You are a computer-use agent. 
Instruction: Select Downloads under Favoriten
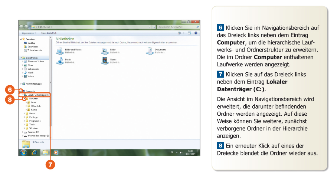coord(32,47)
